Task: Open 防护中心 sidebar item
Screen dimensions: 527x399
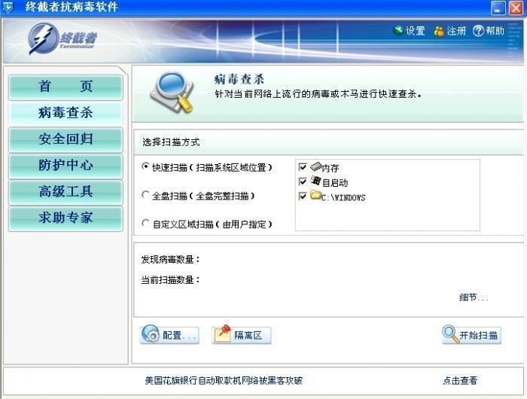Action: click(65, 166)
